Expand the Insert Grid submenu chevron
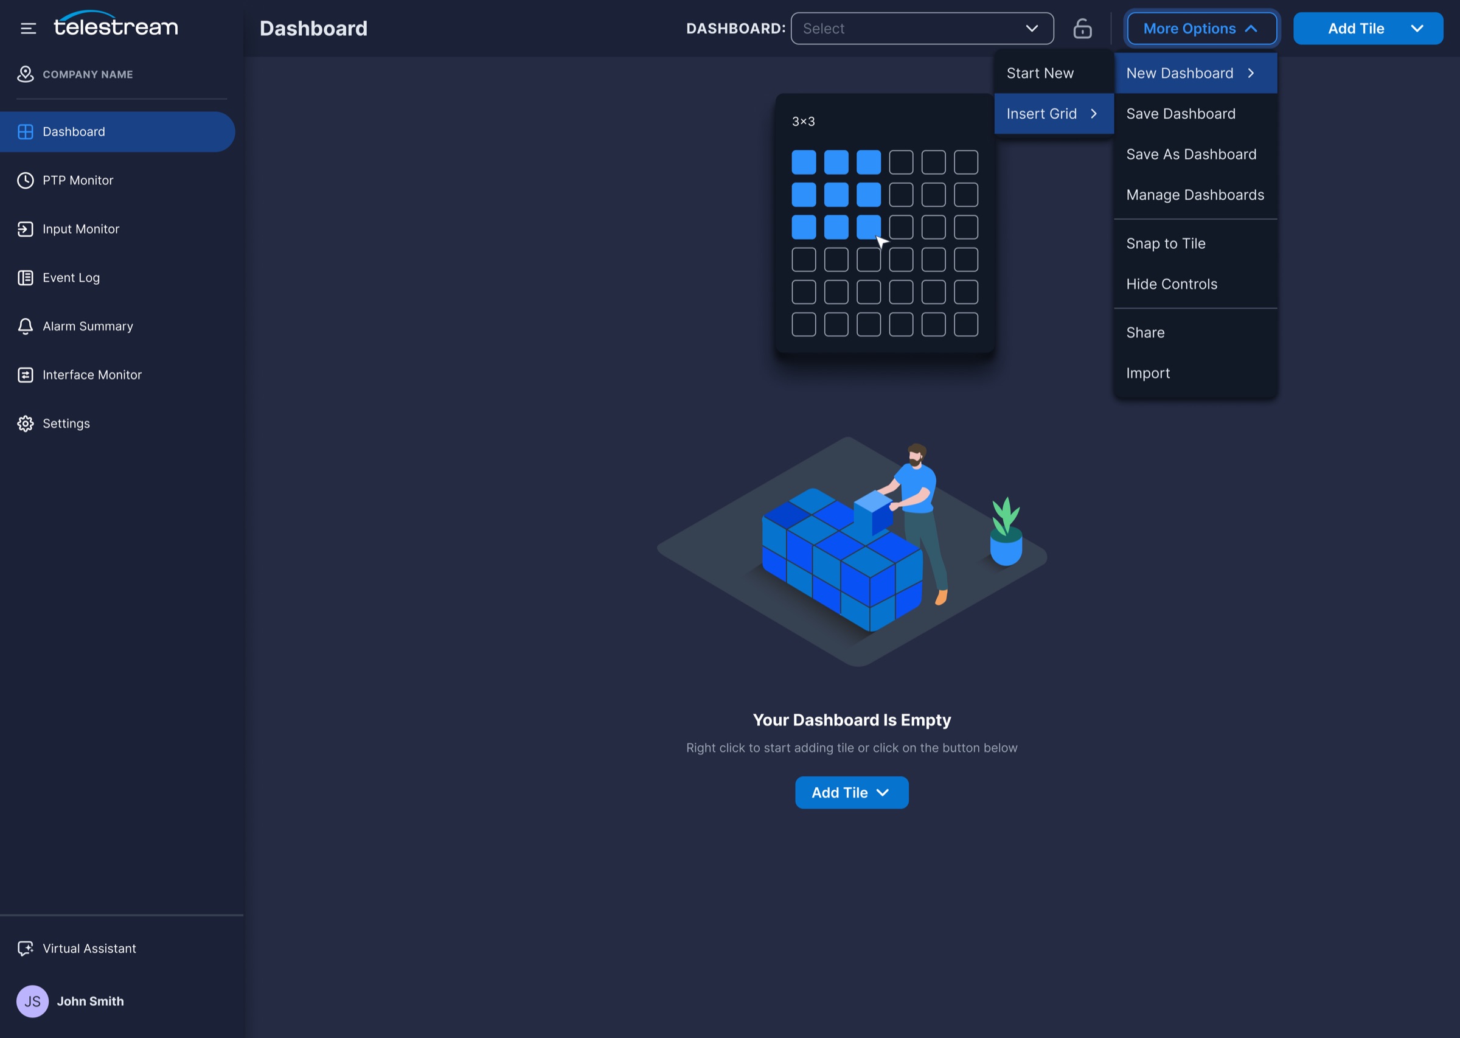 click(x=1093, y=114)
